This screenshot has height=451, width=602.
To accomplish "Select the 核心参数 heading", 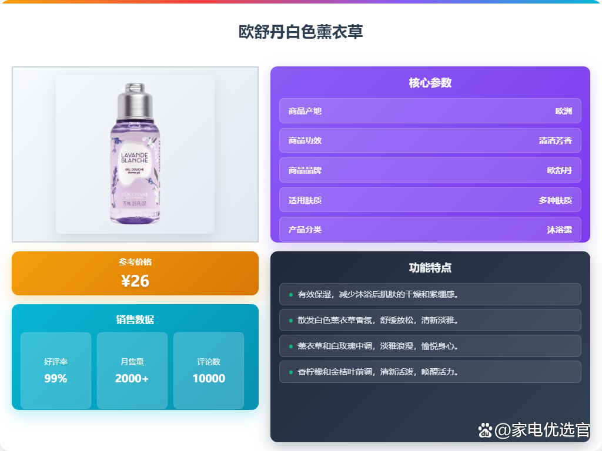I will coord(430,83).
